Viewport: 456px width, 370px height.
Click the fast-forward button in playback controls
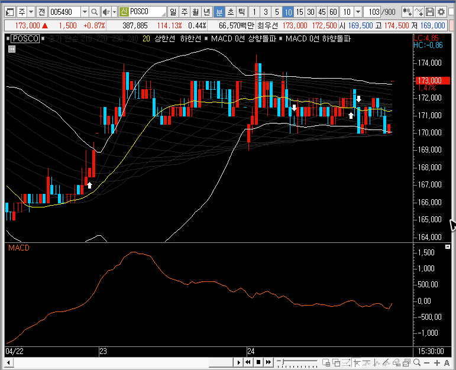click(x=269, y=362)
